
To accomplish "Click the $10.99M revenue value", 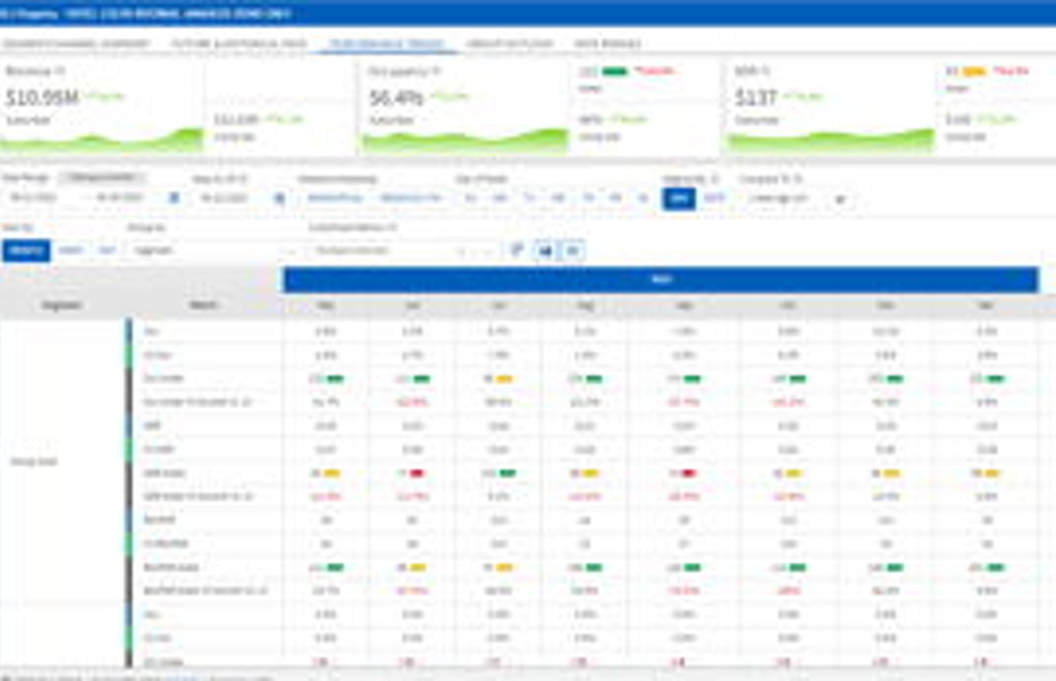I will click(x=42, y=98).
